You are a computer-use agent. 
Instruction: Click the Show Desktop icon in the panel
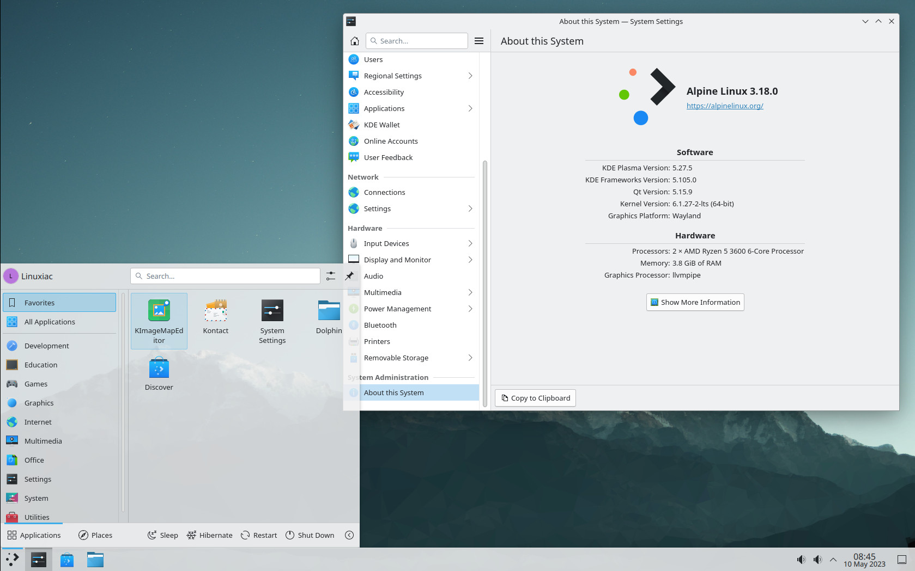902,560
